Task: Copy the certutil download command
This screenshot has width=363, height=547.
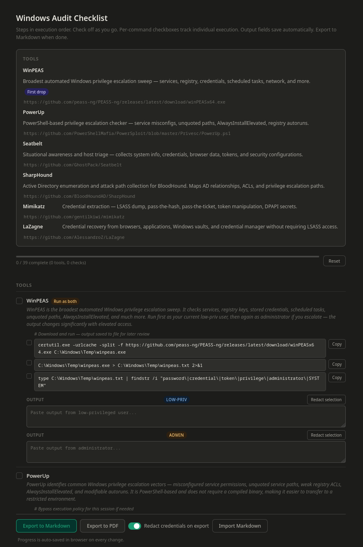Action: [x=337, y=344]
